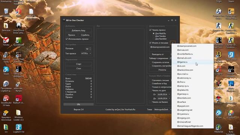
Task: Pick '@email.leagueoflegends.com' entry
Action: (x=192, y=126)
